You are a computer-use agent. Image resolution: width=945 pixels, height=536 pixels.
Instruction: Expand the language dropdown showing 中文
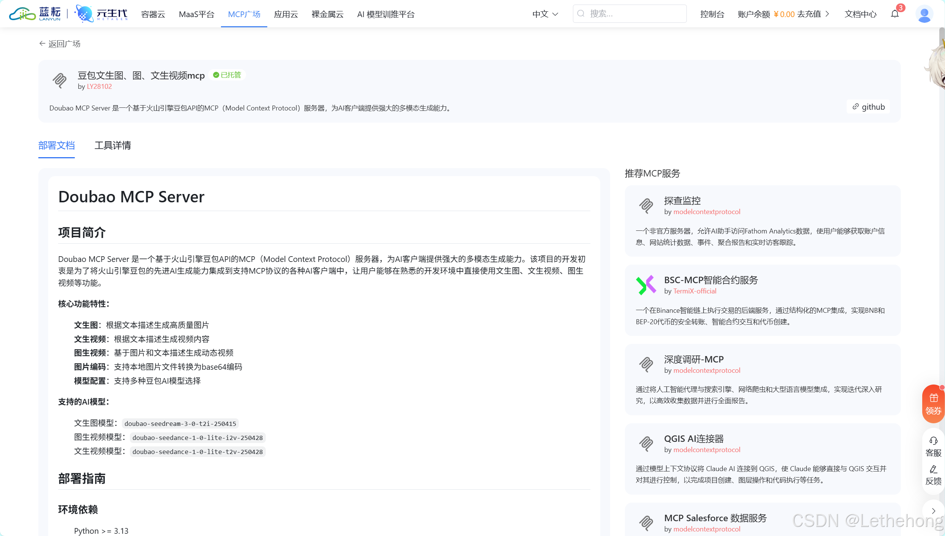coord(545,14)
